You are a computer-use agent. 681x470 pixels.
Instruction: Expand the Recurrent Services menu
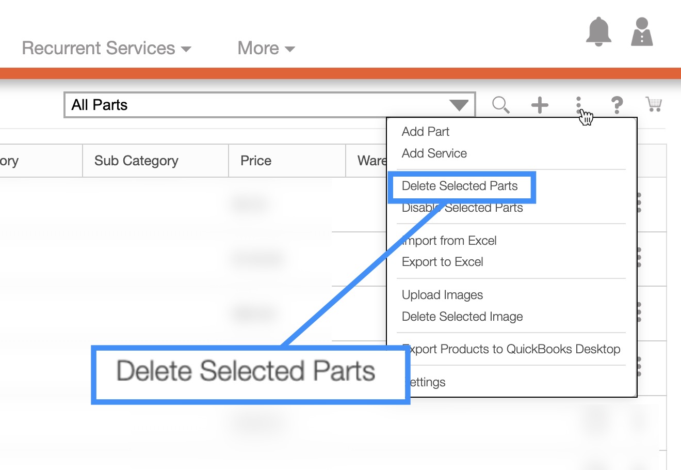106,49
